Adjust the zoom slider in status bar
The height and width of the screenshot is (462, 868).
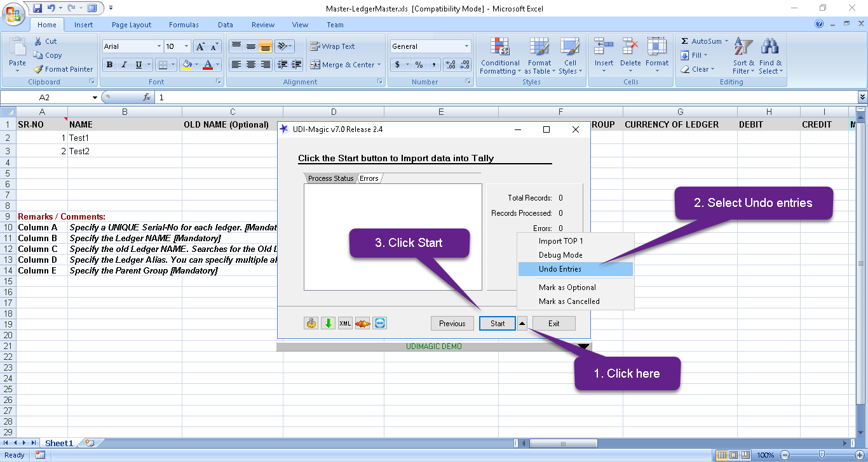pyautogui.click(x=822, y=454)
